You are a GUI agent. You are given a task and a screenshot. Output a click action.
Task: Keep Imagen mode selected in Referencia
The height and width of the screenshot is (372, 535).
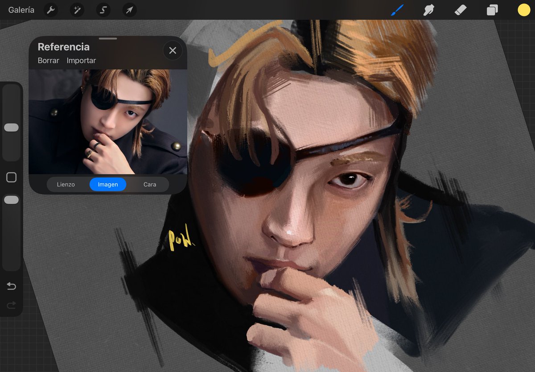(107, 184)
